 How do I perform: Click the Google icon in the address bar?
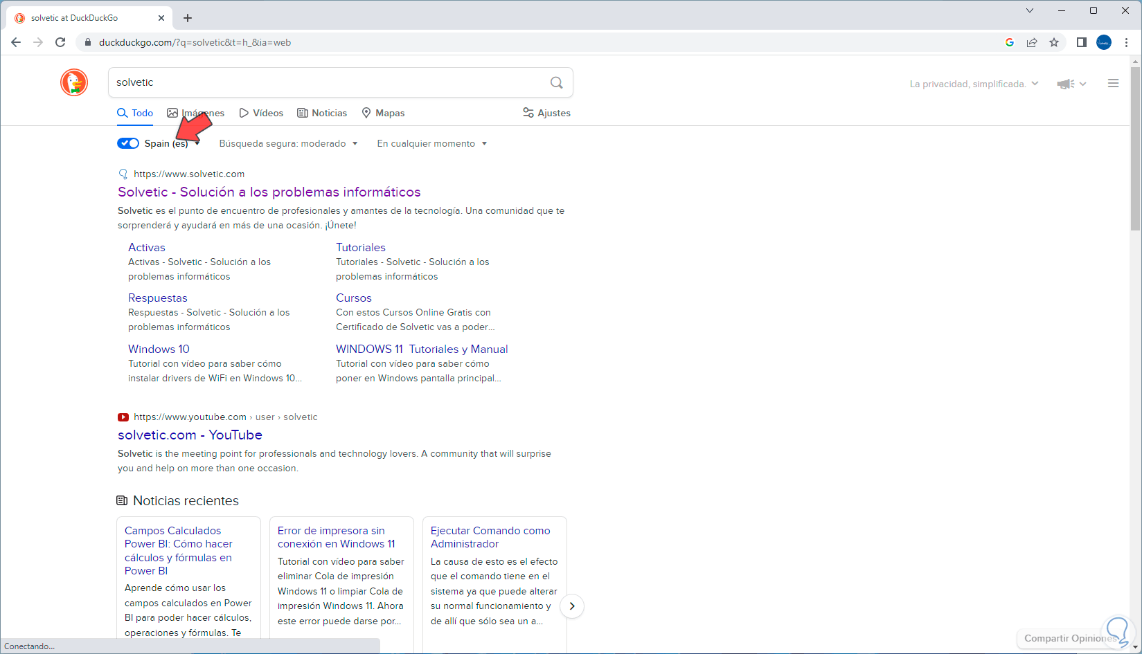point(1010,42)
